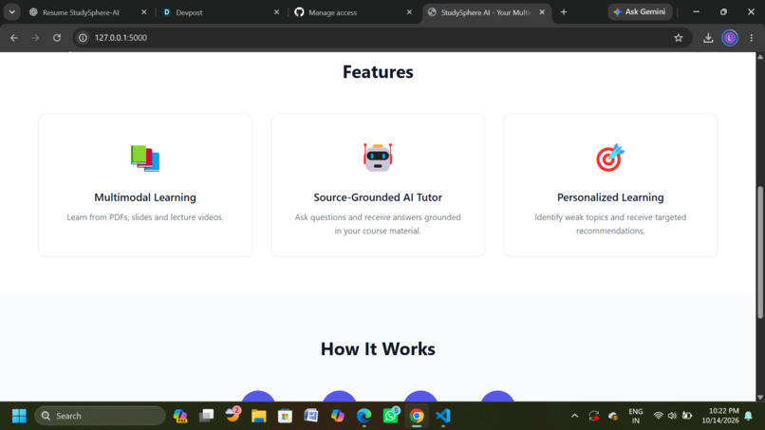Open the volume control in the tray

(672, 416)
